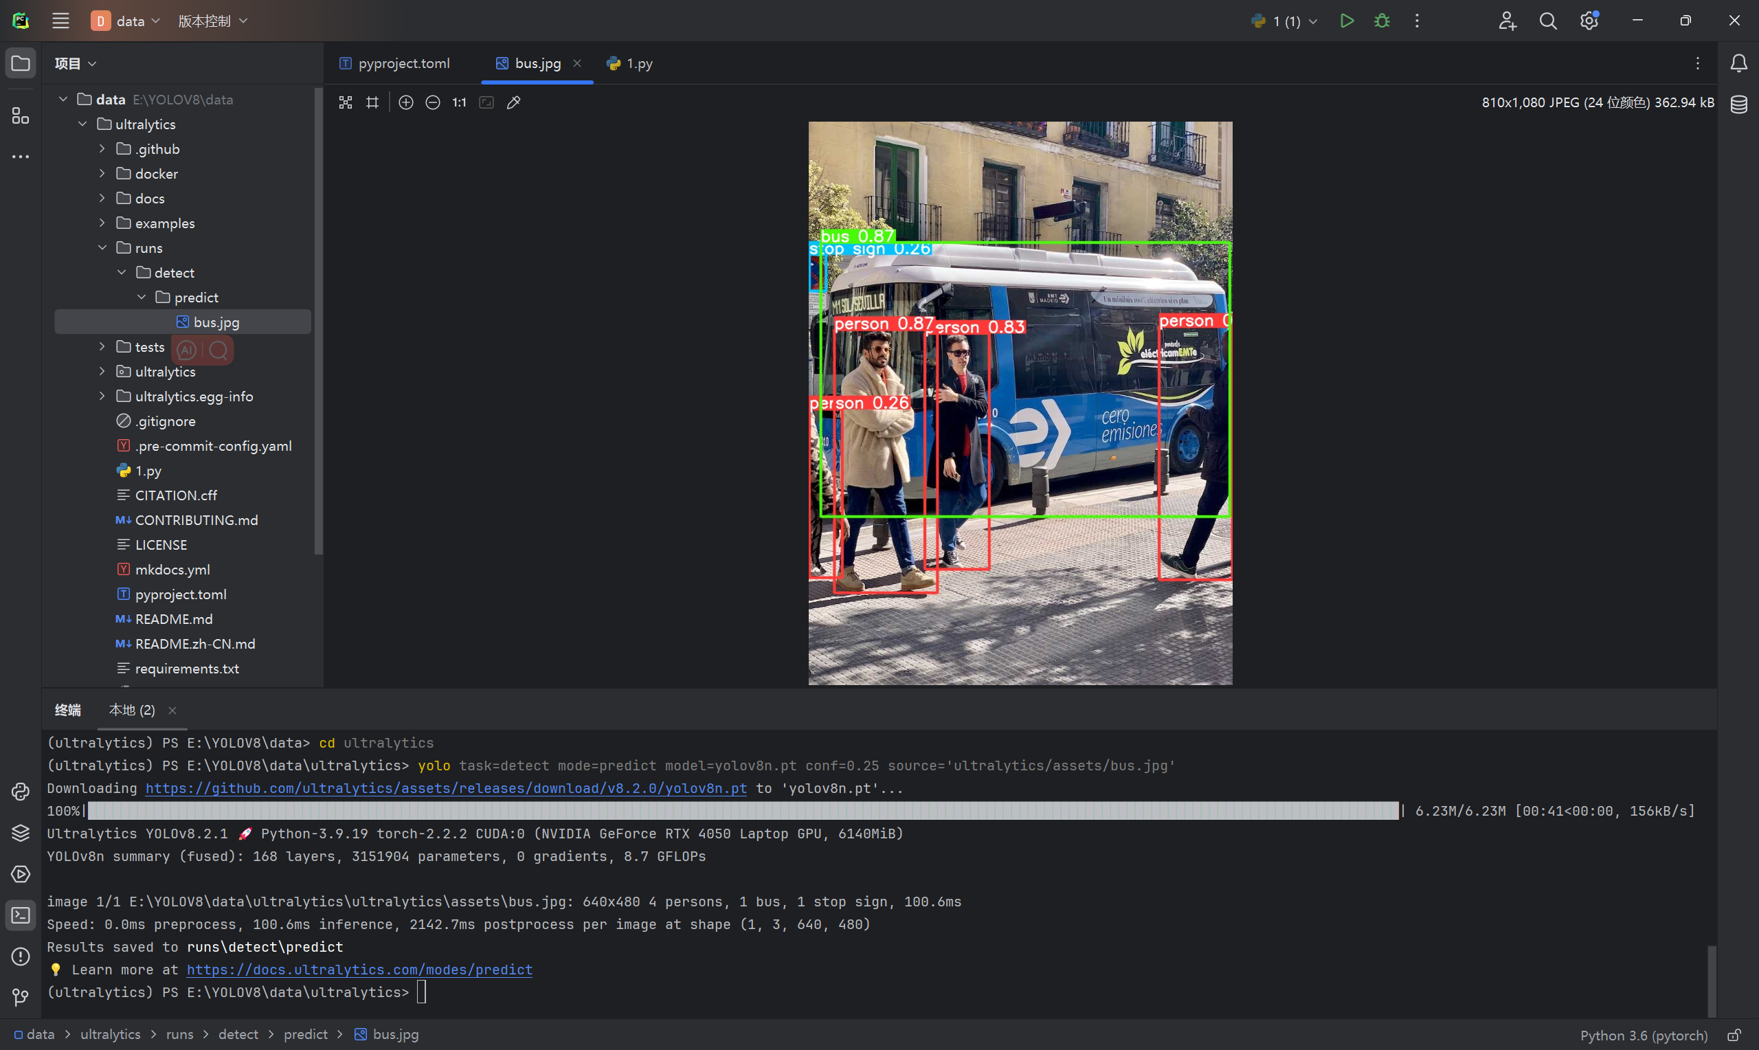The height and width of the screenshot is (1050, 1759).
Task: Toggle read-only lock icon in status bar
Action: (1734, 1035)
